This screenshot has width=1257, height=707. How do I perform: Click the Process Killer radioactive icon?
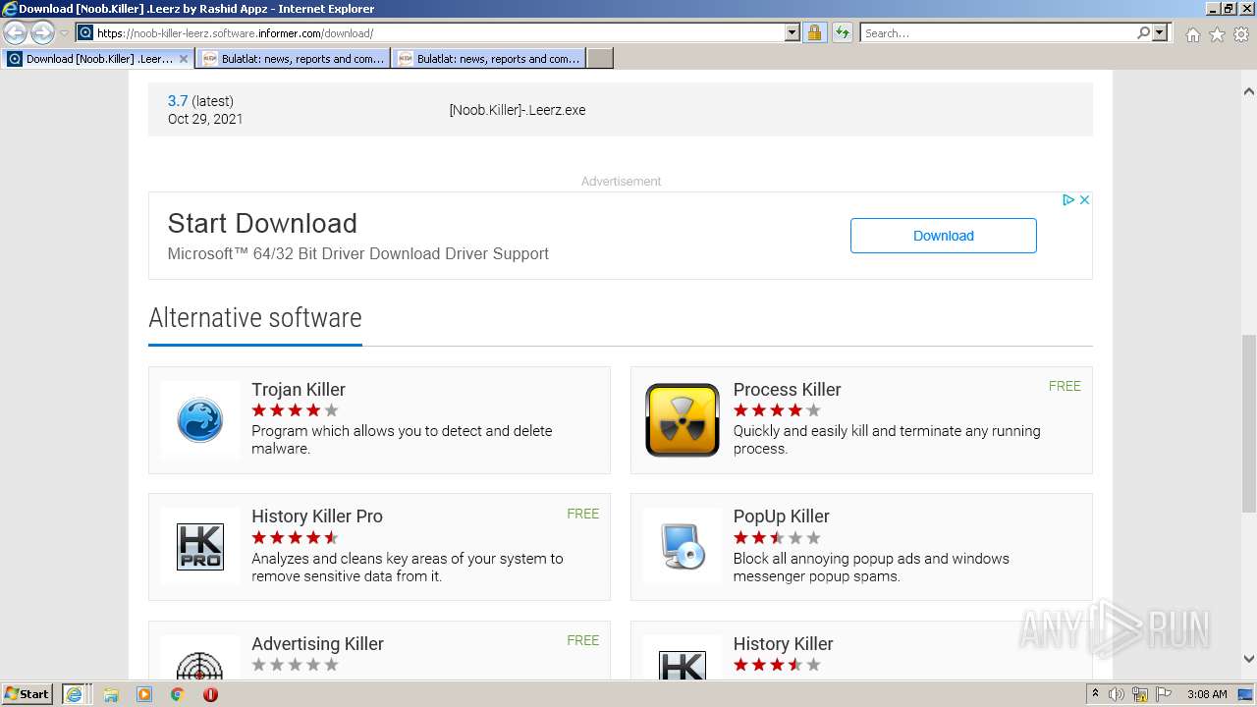tap(683, 420)
